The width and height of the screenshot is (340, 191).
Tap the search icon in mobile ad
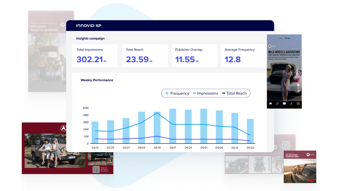277,103
